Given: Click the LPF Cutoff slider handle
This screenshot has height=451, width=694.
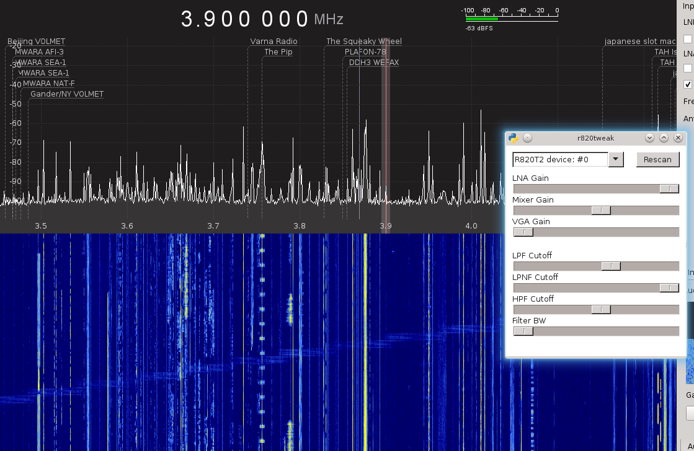Looking at the screenshot, I should [610, 266].
